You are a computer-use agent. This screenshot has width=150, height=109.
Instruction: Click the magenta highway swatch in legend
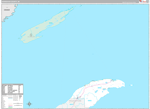pos(10,106)
